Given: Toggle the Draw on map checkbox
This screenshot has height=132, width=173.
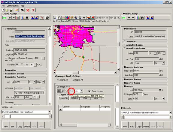Looking at the screenshot, I should [x=90, y=91].
